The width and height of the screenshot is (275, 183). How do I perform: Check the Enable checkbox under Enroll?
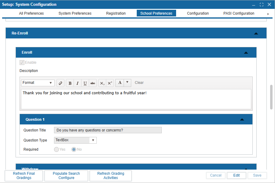tap(22, 62)
